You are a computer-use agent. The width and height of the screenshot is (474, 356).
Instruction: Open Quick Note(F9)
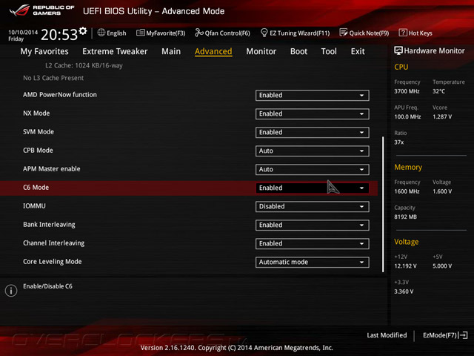click(364, 33)
